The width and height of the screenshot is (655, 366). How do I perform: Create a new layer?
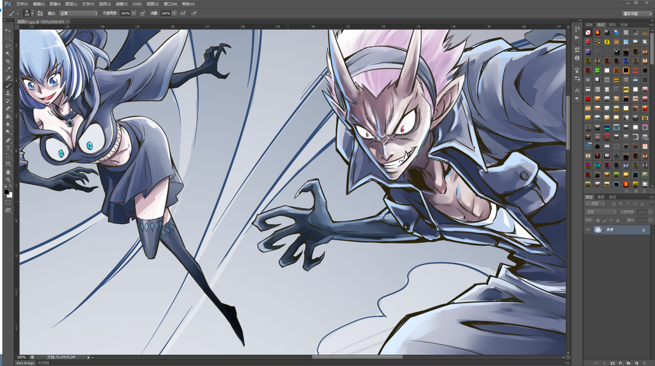(x=636, y=363)
